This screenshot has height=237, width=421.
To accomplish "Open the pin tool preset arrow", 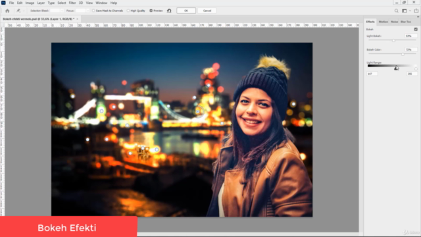I will [24, 11].
